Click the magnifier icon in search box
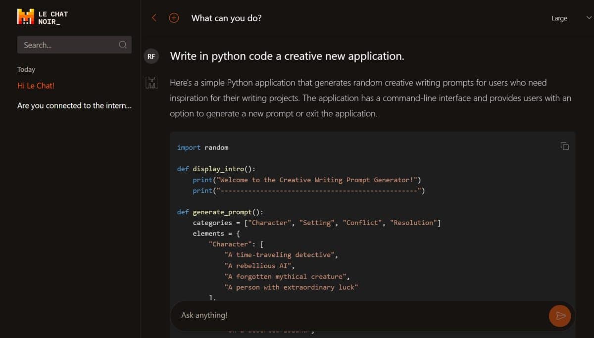This screenshot has width=594, height=338. click(123, 45)
